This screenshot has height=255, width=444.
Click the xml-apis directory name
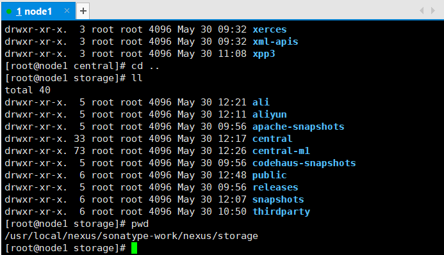pyautogui.click(x=275, y=42)
